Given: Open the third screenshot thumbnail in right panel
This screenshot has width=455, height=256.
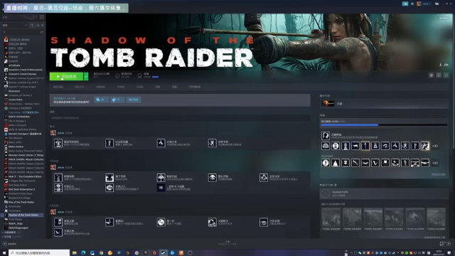Looking at the screenshot, I should [373, 219].
